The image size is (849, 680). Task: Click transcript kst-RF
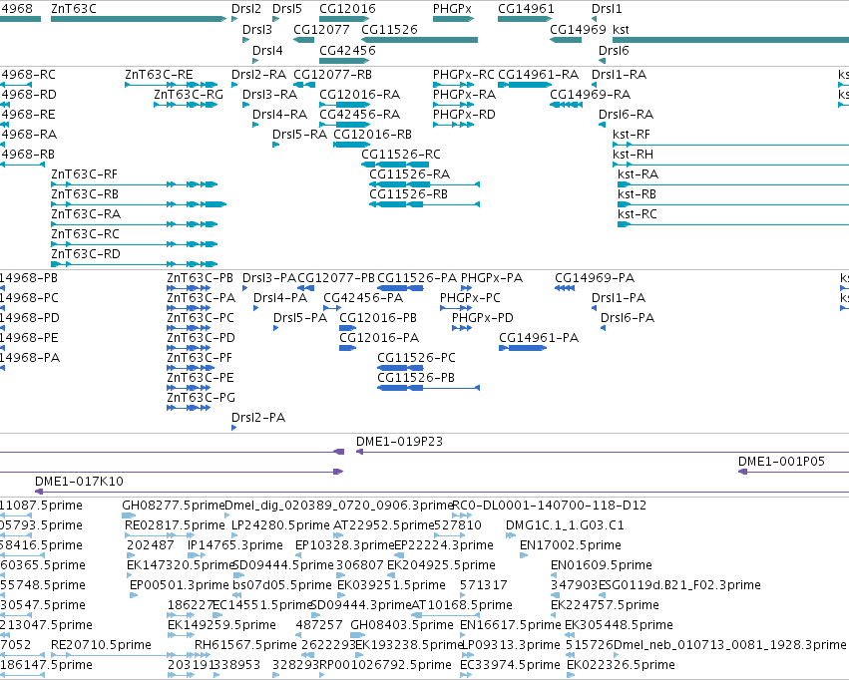click(632, 135)
